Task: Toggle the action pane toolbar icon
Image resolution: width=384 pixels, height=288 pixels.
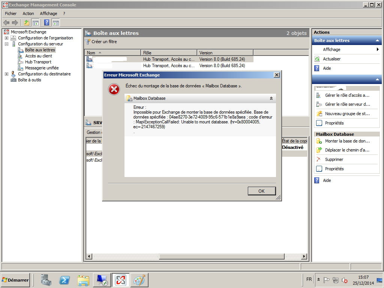Action: pos(55,23)
